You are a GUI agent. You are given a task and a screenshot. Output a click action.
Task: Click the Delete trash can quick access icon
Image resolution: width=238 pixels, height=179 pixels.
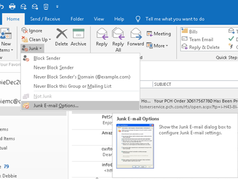pos(46,7)
